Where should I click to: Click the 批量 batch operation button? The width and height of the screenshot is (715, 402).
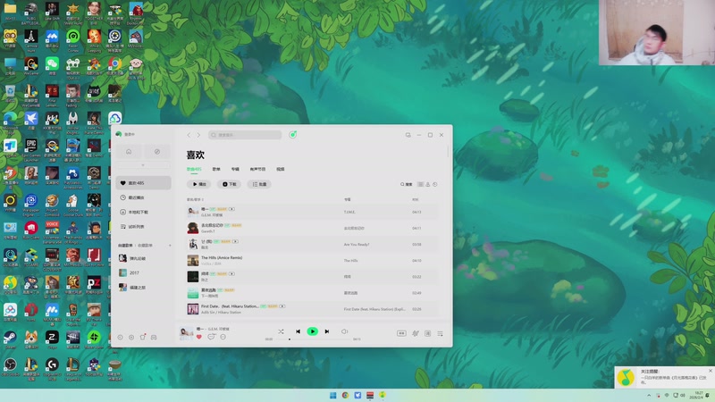click(x=259, y=184)
